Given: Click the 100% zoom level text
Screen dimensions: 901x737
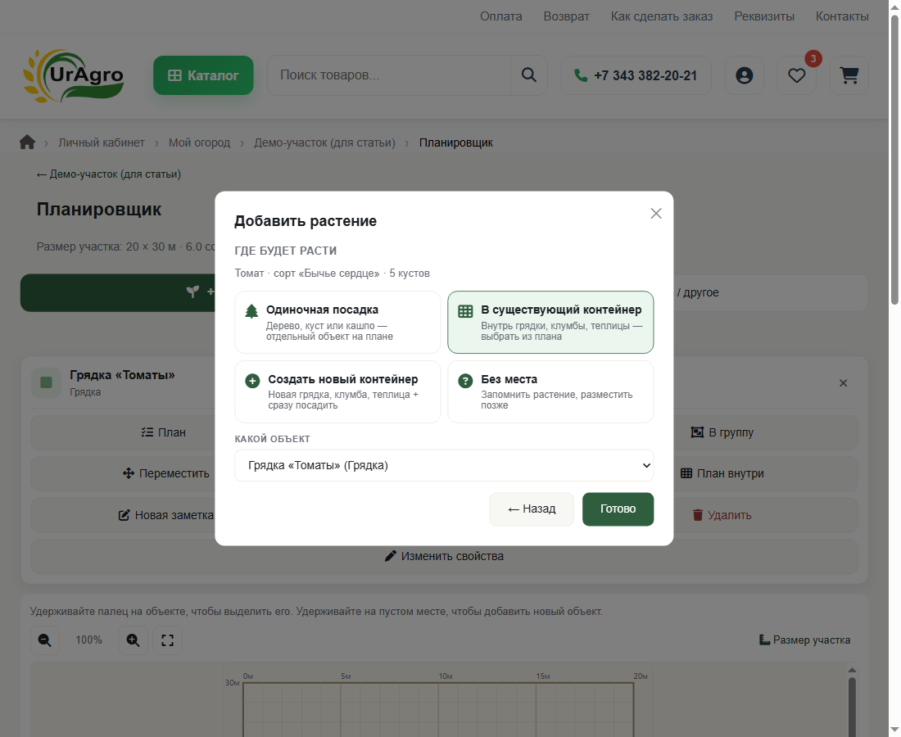Looking at the screenshot, I should point(89,640).
